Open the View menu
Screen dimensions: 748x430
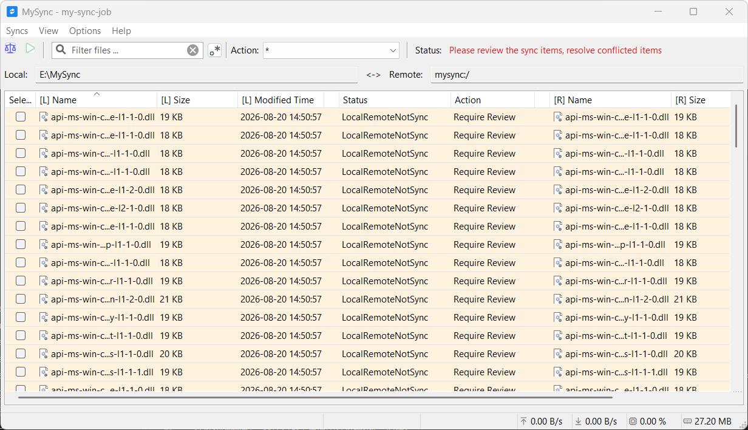click(x=49, y=31)
